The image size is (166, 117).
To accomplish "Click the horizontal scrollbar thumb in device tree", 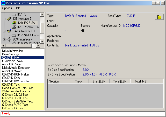I will tap(19, 46).
